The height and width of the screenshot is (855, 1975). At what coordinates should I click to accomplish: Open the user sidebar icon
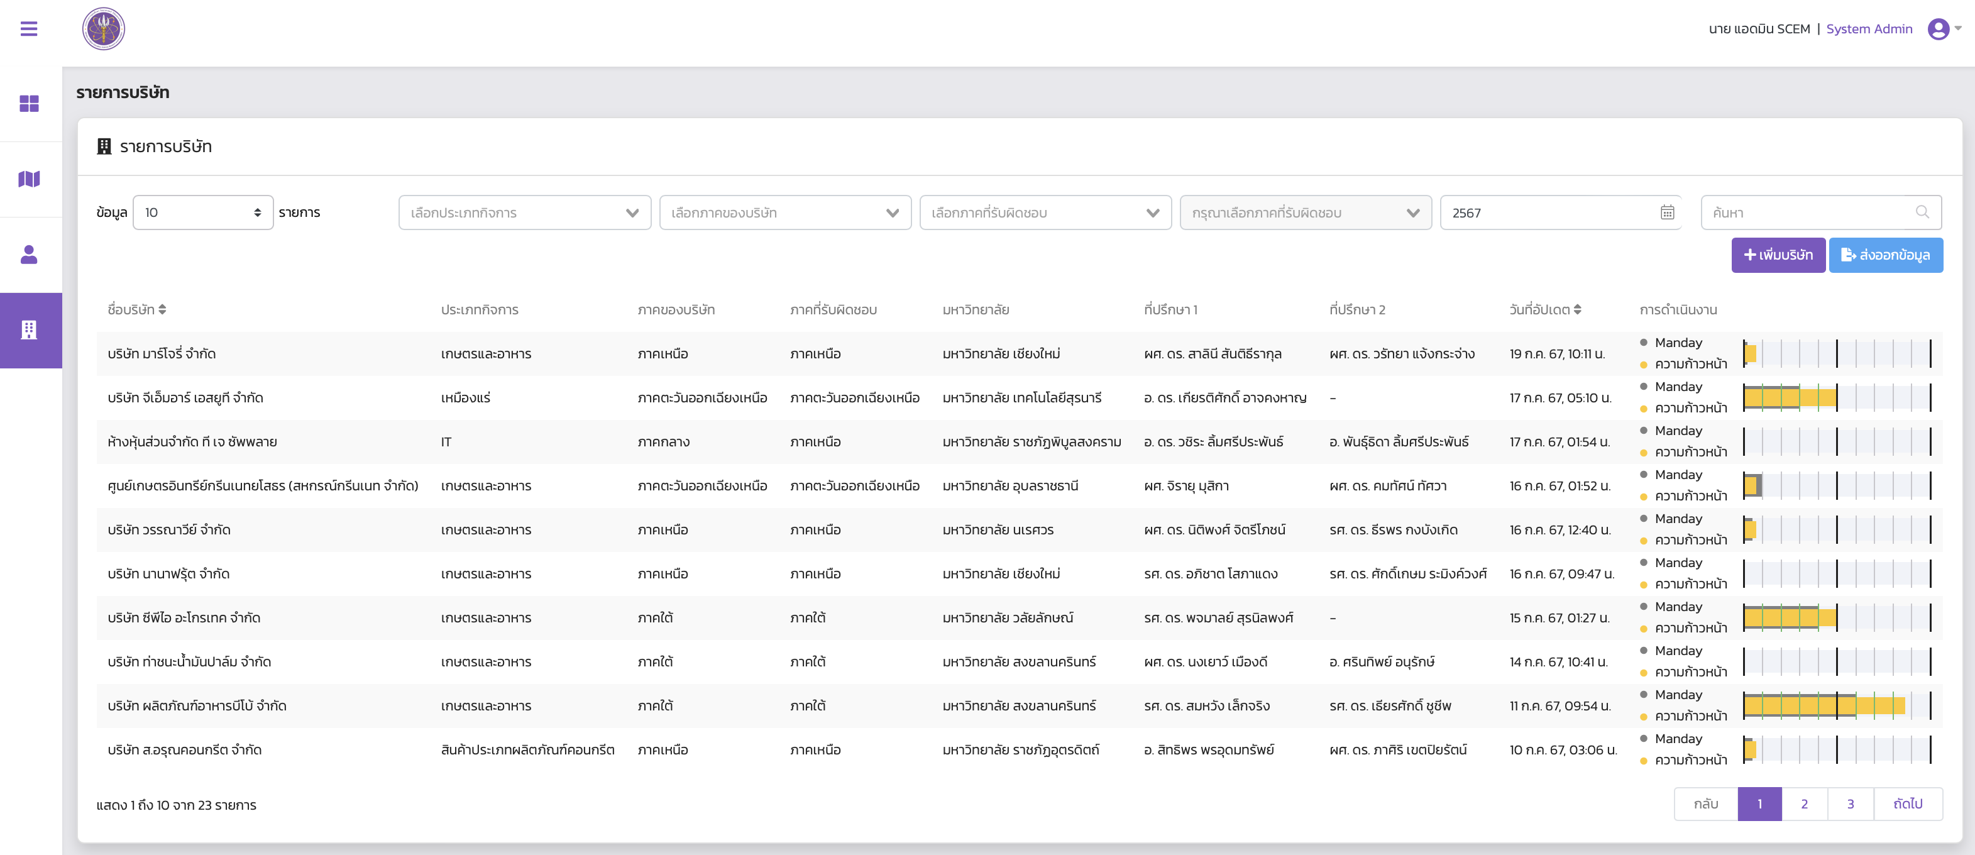pyautogui.click(x=29, y=255)
